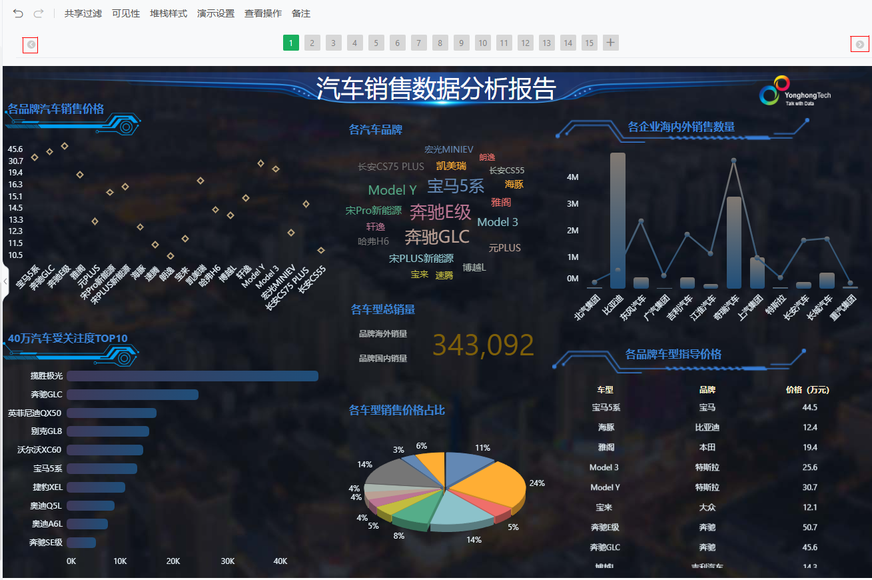Switch to page tab 11
Viewport: 872px width, 580px height.
tap(504, 43)
